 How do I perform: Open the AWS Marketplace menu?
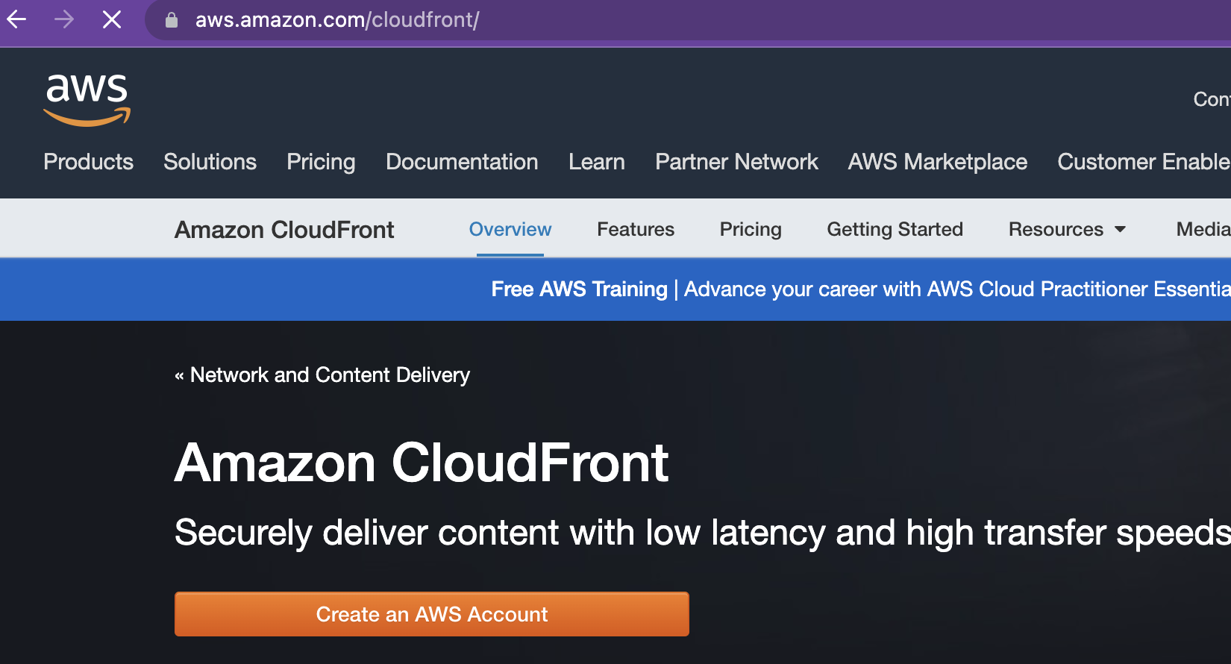938,162
